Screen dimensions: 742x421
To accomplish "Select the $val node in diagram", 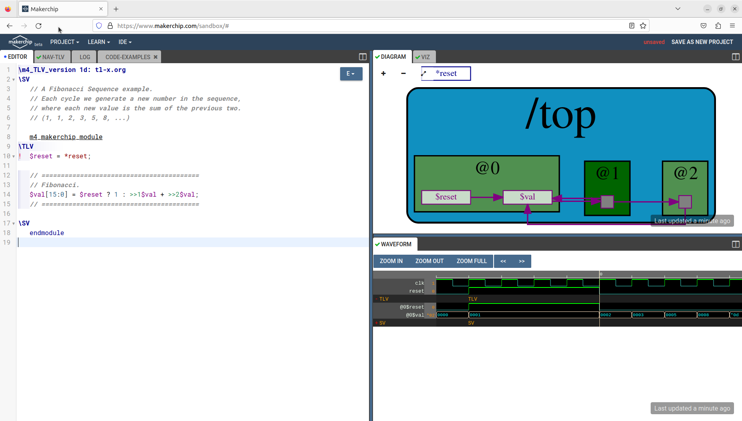I will (527, 197).
